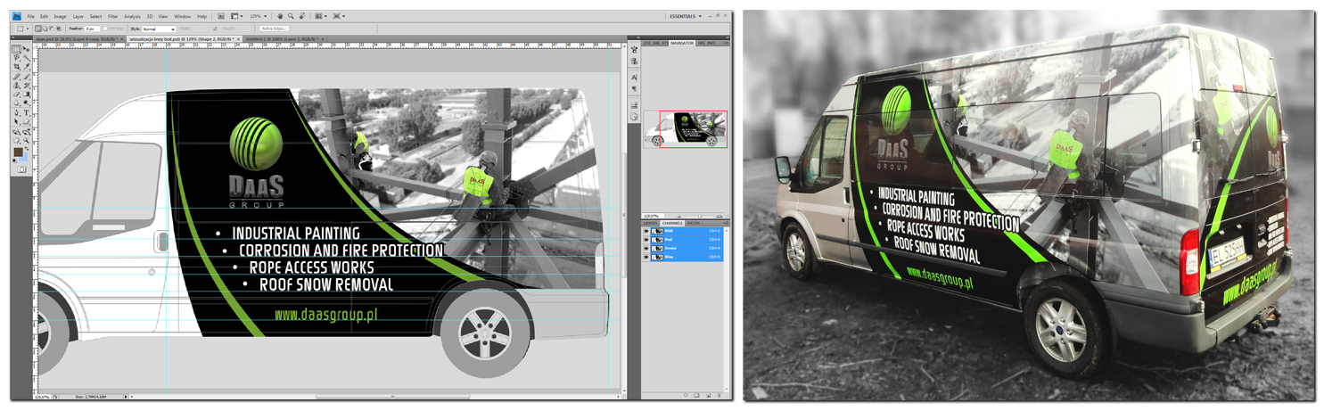Viewport: 1324px width, 411px height.
Task: Reset to default foreground and background colors
Action: point(14,160)
